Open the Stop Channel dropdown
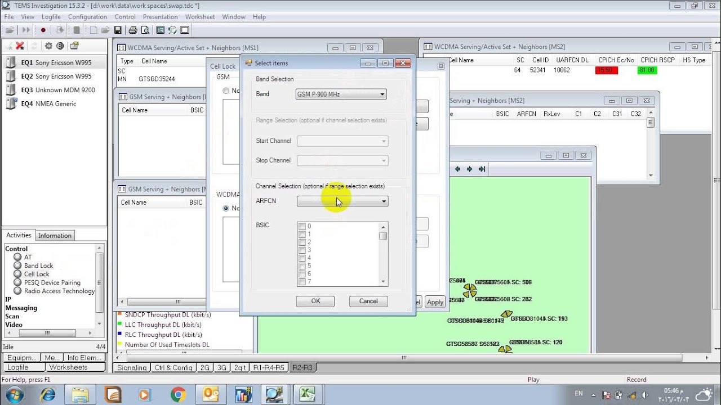This screenshot has height=405, width=721. point(342,161)
